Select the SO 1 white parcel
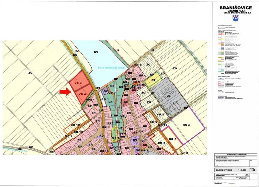259x187 pixels. [x=104, y=99]
